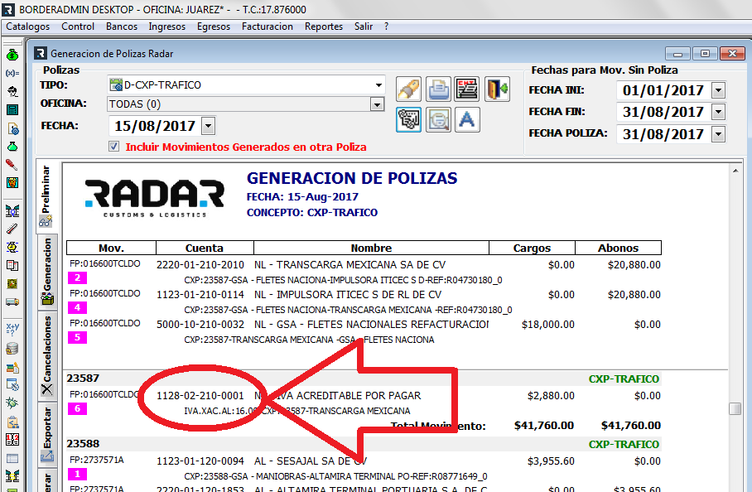Screen dimensions: 752x492
Task: Click account 1123-01-120-0094
Action: [200, 461]
